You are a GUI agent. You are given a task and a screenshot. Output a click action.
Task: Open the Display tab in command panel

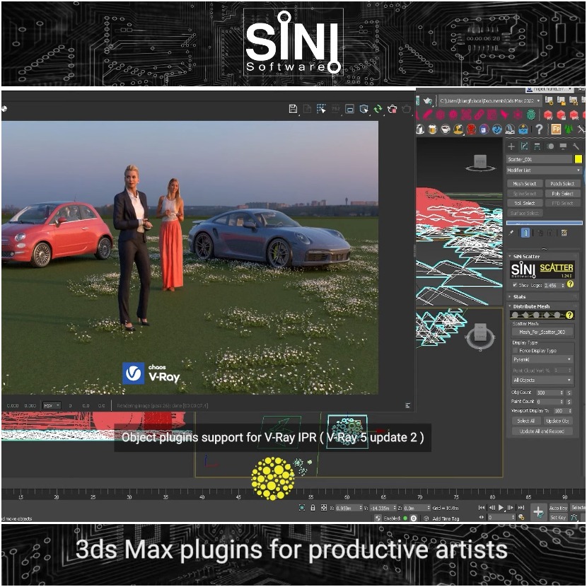click(x=563, y=146)
